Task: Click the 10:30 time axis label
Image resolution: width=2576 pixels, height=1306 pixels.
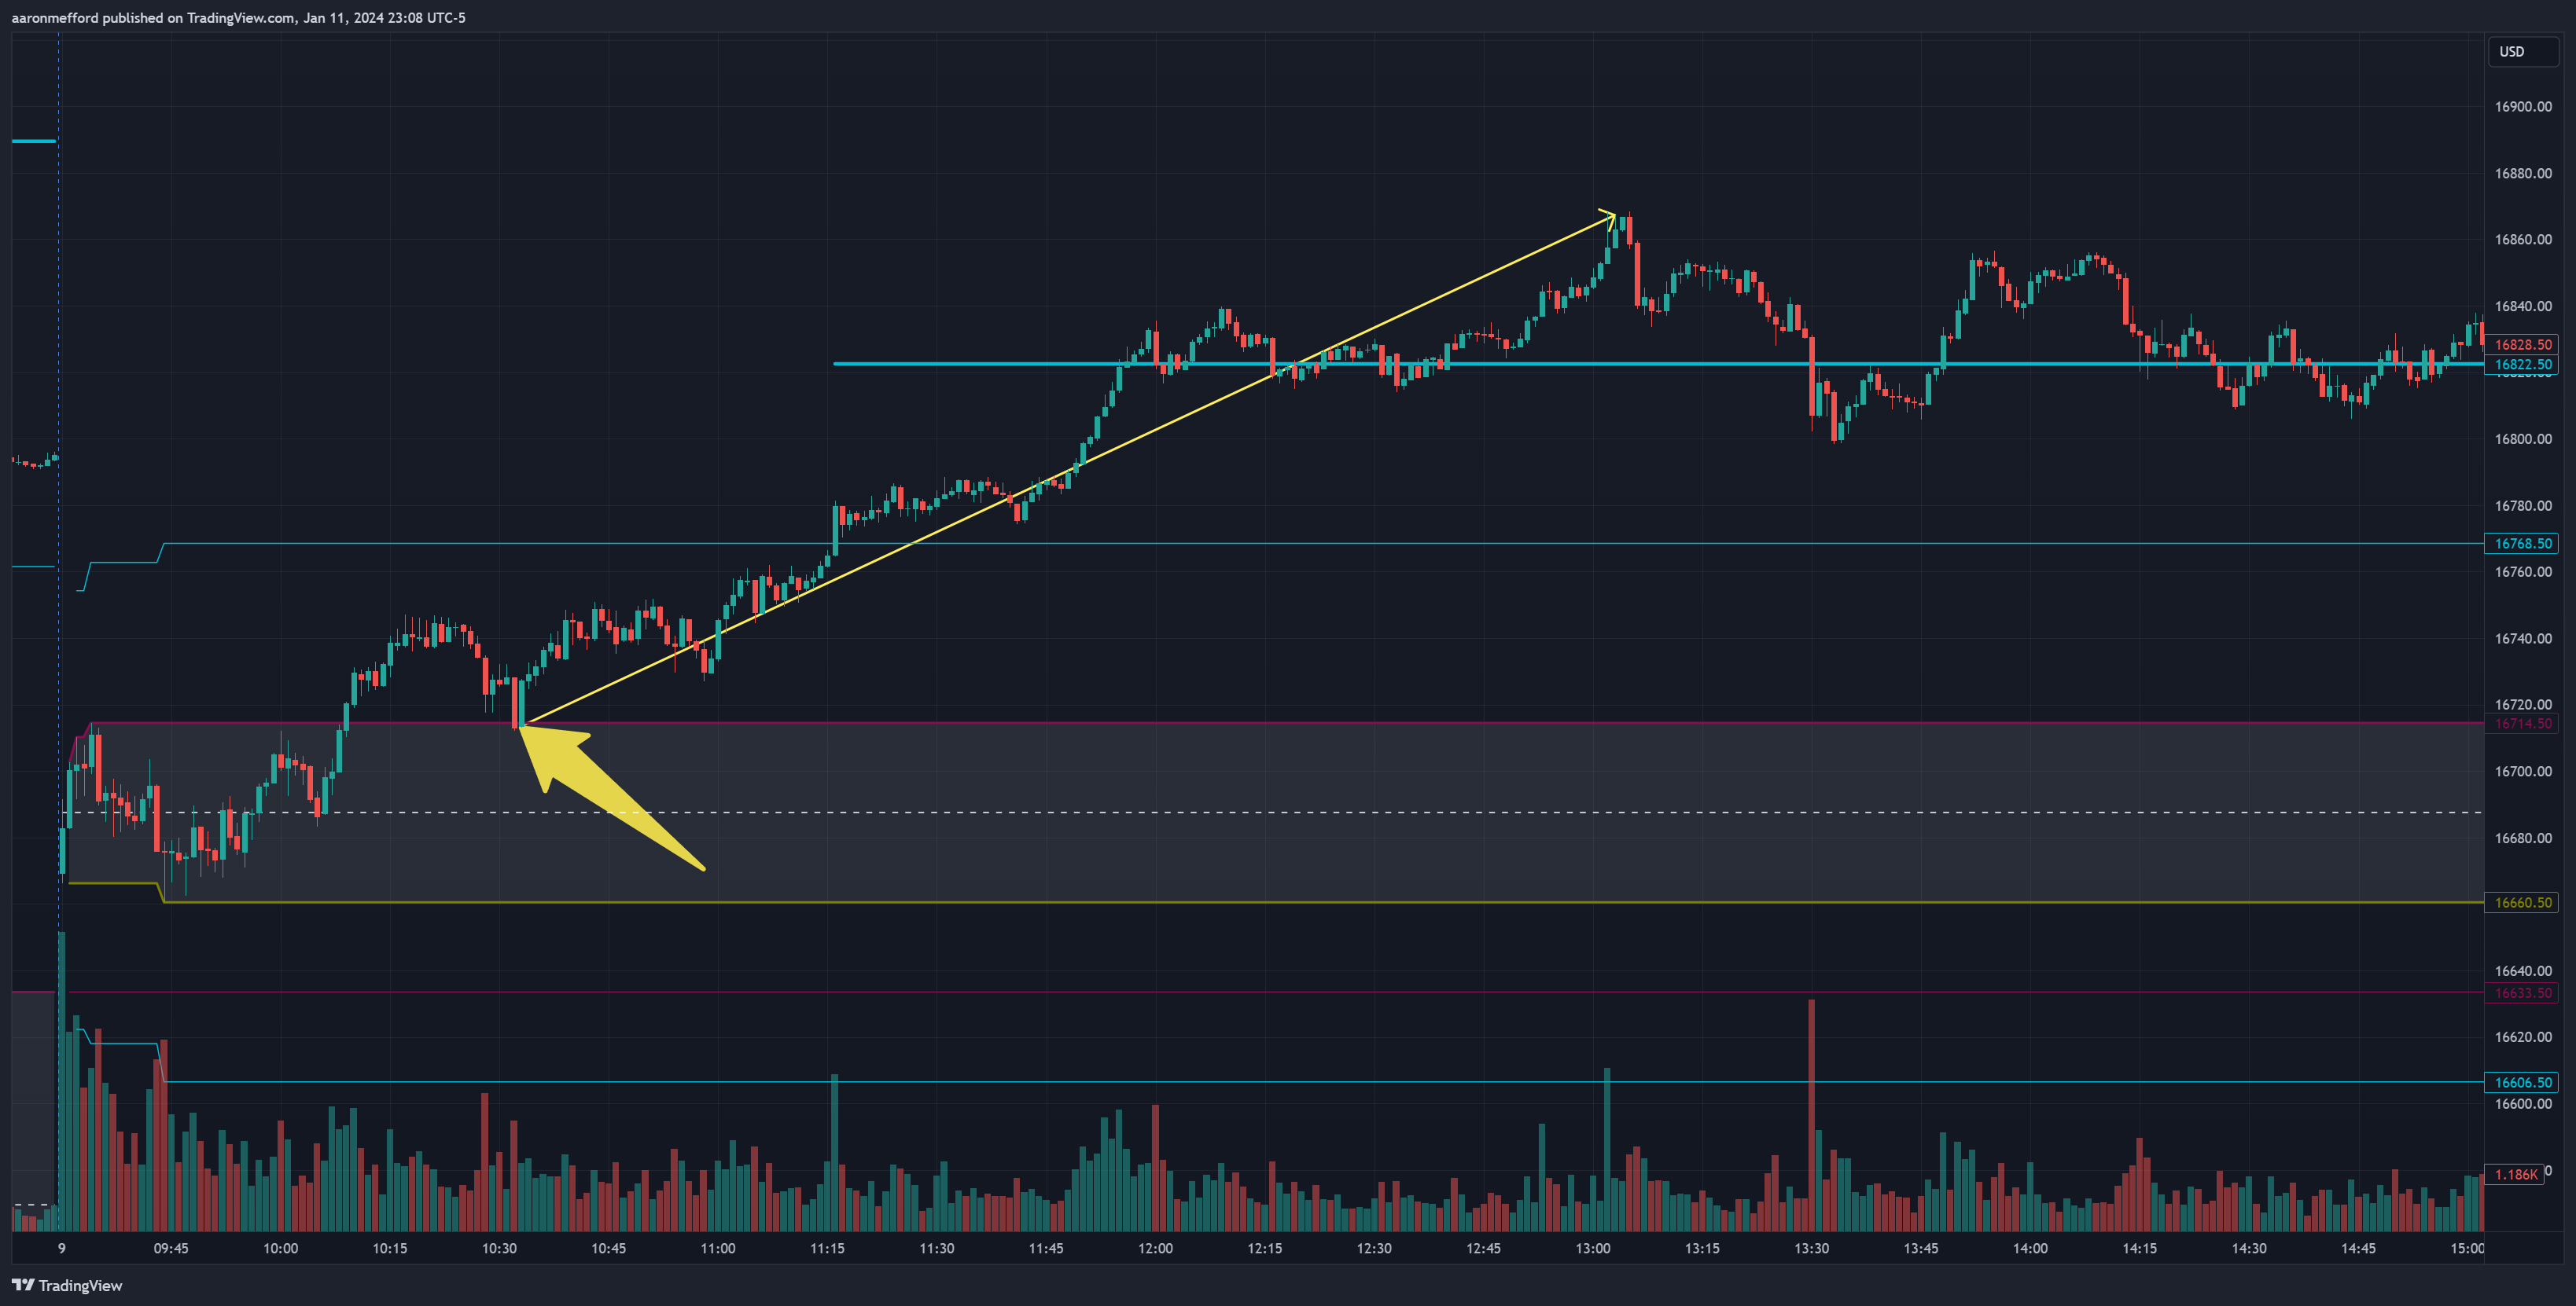Action: click(499, 1248)
